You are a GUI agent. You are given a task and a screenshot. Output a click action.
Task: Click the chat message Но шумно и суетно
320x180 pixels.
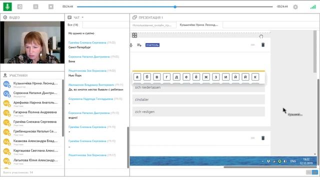pos(81,33)
